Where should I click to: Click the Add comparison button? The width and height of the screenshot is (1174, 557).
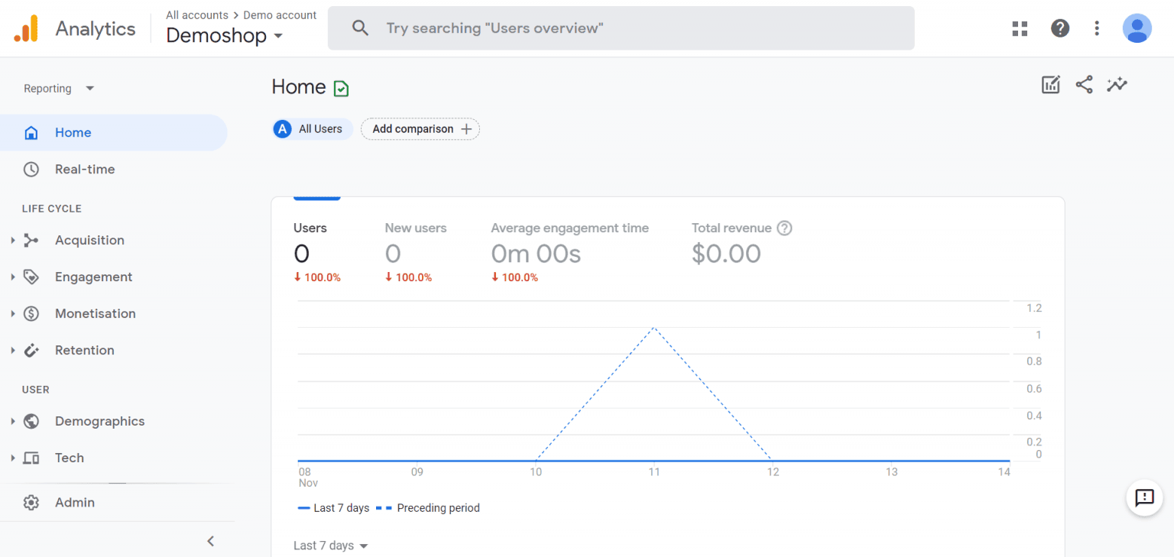tap(420, 129)
